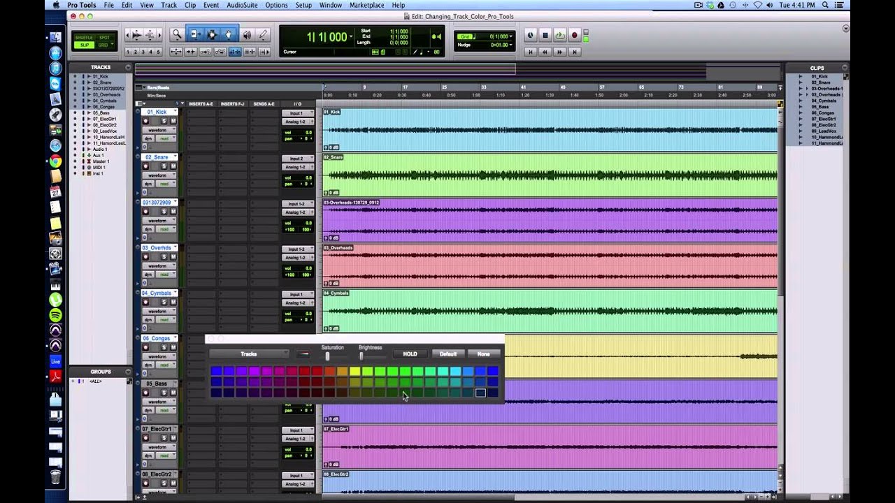The height and width of the screenshot is (503, 895).
Task: Click the Default button in the color palette
Action: (x=448, y=354)
